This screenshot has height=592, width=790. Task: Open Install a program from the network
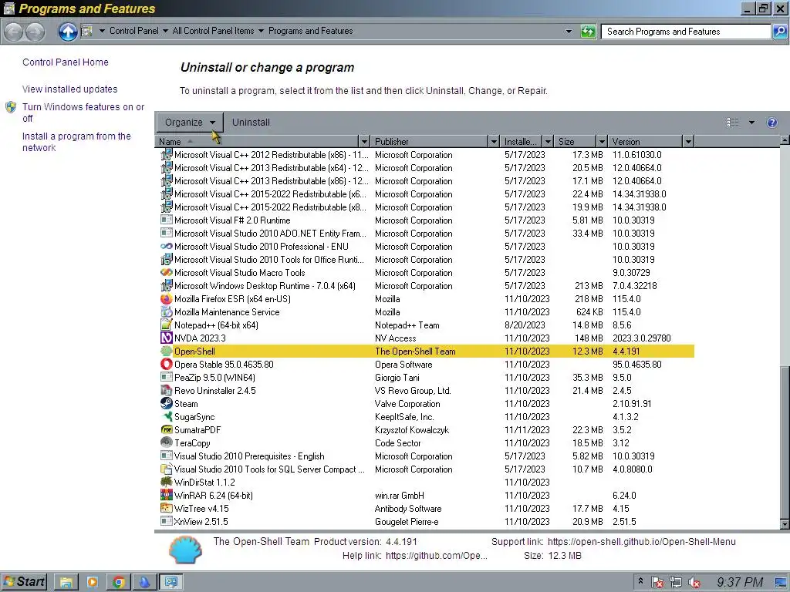(76, 142)
